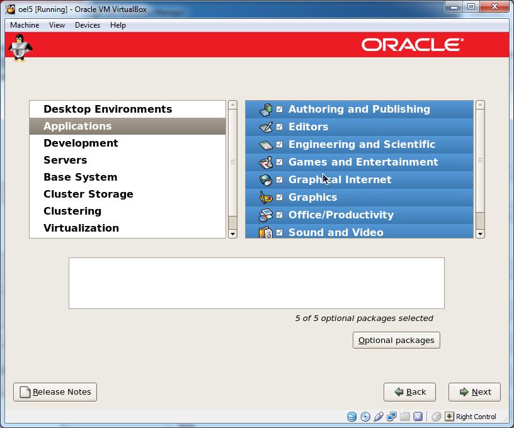This screenshot has height=428, width=514.
Task: Click the package group list scrollbar thumb
Action: click(480, 160)
